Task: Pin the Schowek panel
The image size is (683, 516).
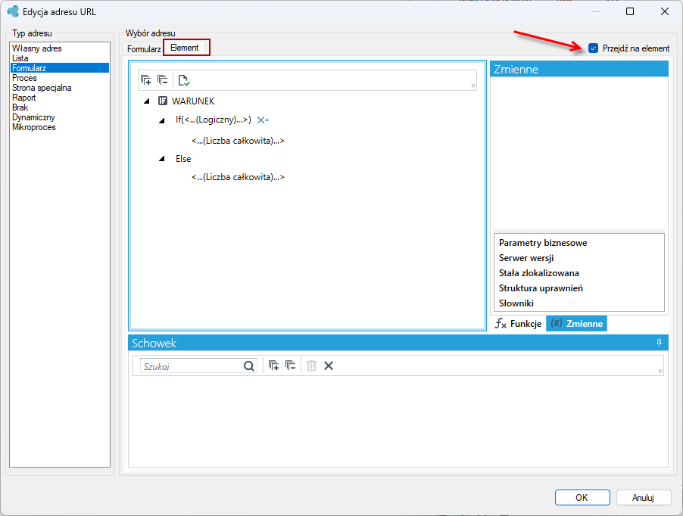Action: point(659,343)
